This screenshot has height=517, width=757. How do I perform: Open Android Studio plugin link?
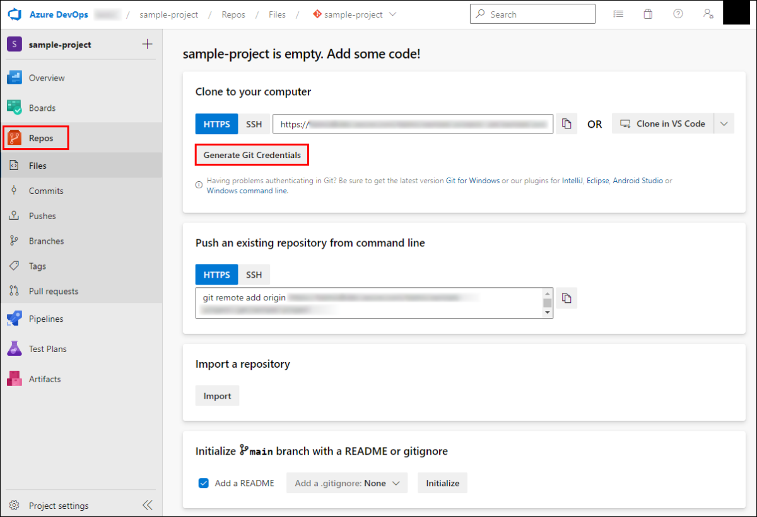point(638,181)
